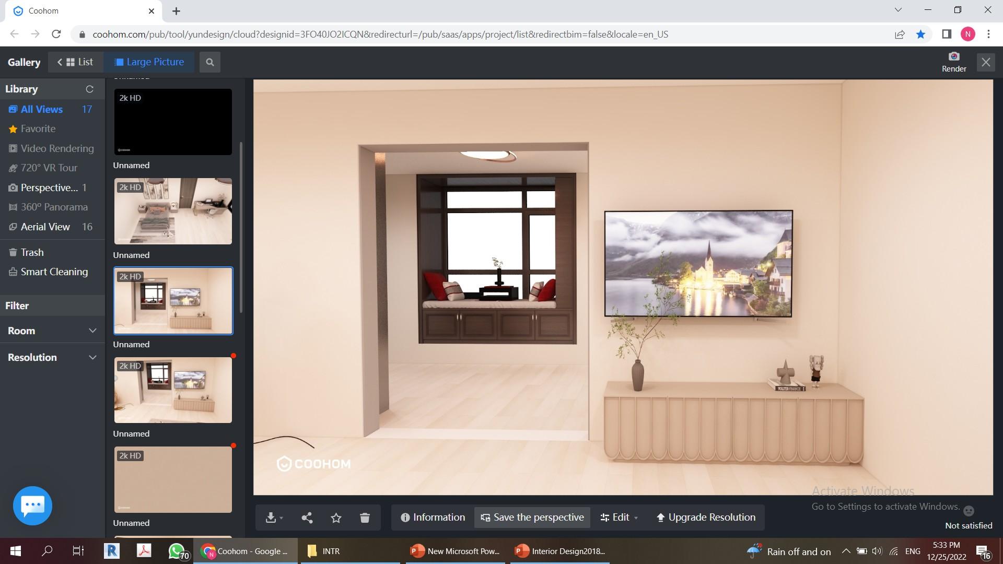Click the Not satisfied feedback face
This screenshot has width=1003, height=564.
point(968,511)
